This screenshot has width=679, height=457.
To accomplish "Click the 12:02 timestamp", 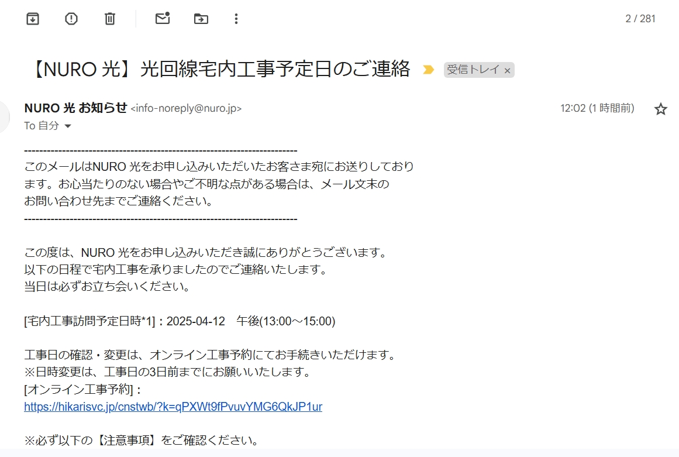I will pos(597,108).
